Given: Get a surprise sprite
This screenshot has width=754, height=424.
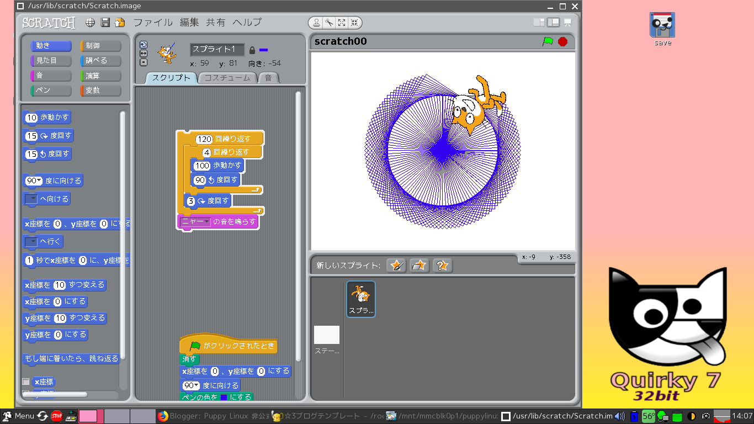Looking at the screenshot, I should 443,266.
